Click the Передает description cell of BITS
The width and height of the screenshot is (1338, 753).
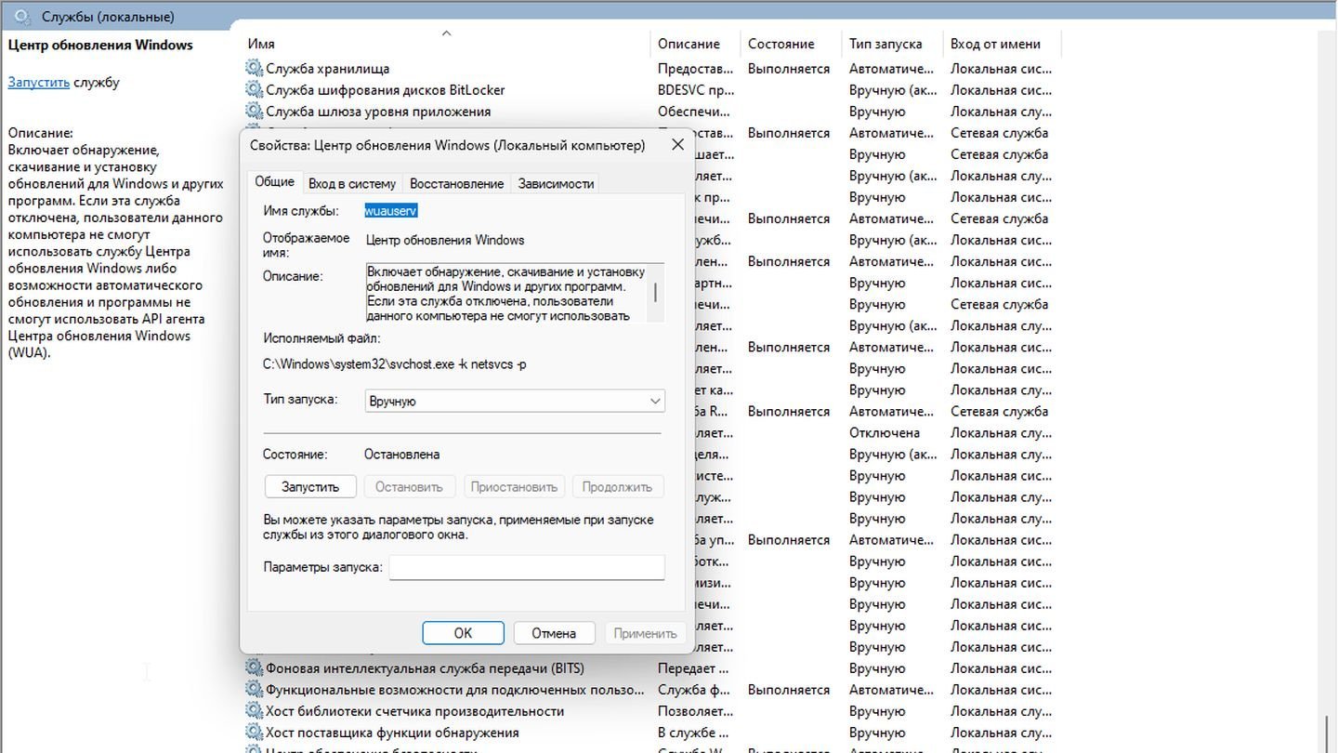693,667
